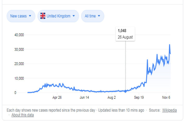This screenshot has height=124, width=186.
Task: Click the 1,048 tooltip box
Action: (126, 33)
